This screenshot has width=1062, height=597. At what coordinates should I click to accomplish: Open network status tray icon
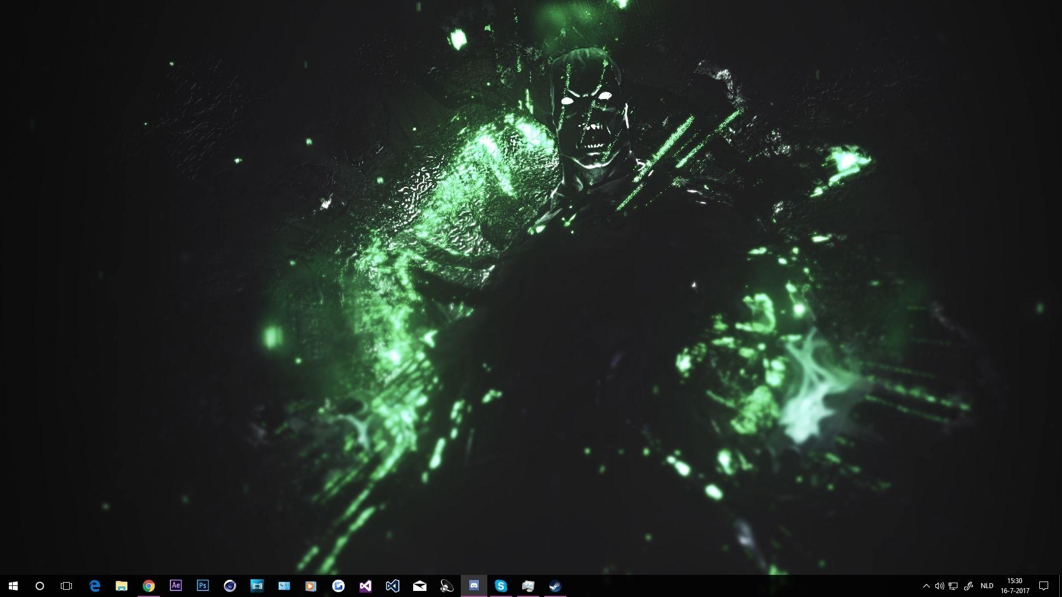pyautogui.click(x=954, y=586)
